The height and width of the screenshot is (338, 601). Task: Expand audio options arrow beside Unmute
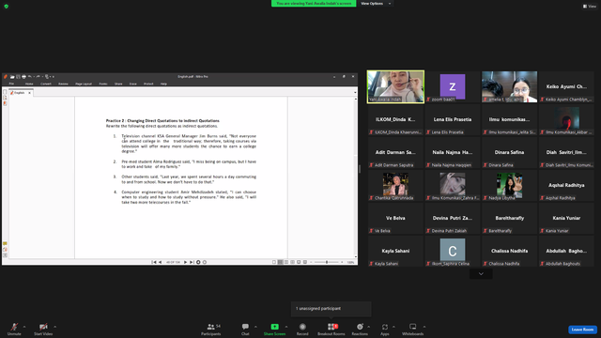tap(24, 327)
